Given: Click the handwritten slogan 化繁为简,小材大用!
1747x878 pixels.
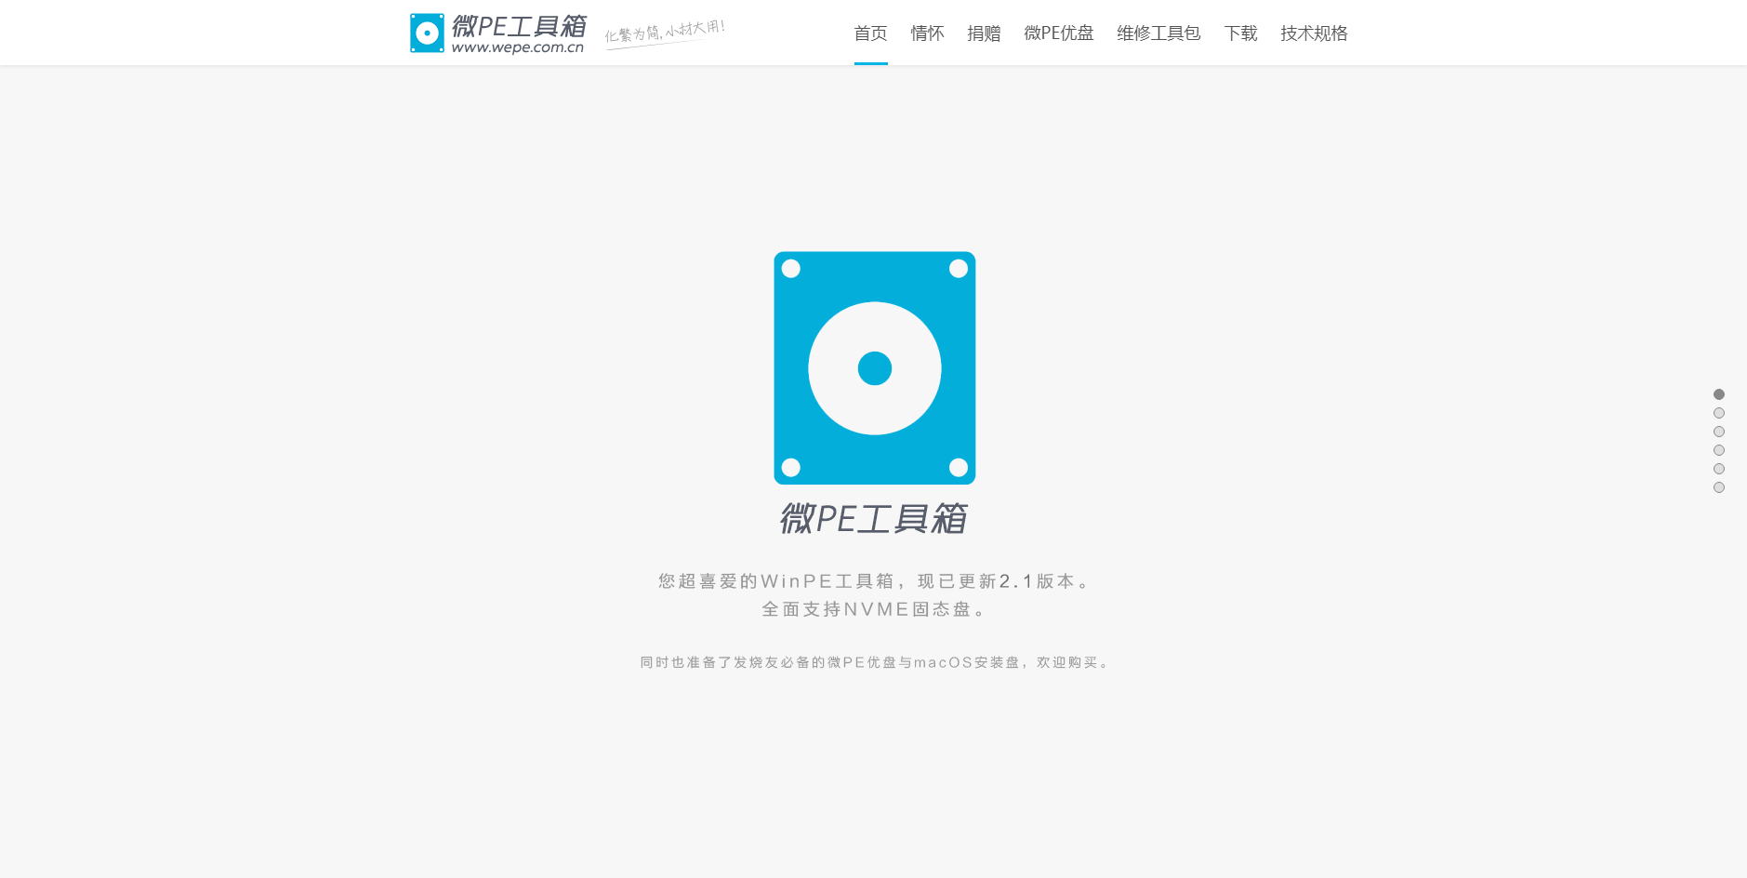Looking at the screenshot, I should pos(665,33).
